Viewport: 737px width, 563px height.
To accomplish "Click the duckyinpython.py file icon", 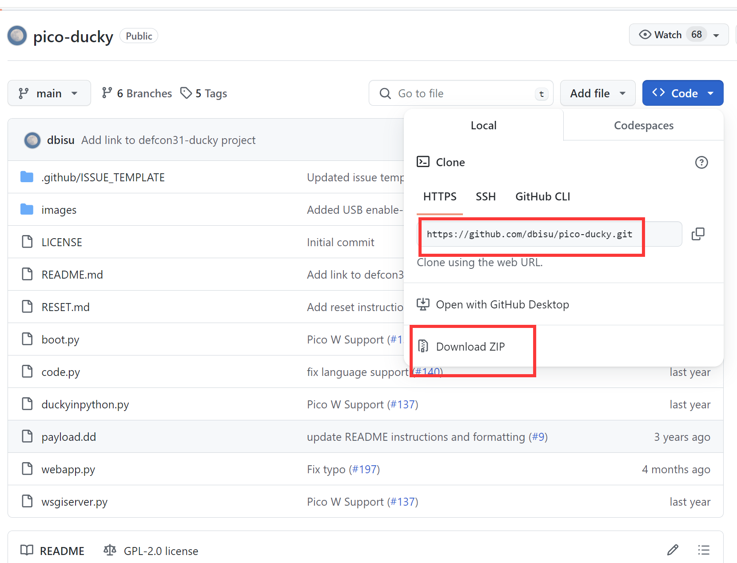I will (x=27, y=404).
